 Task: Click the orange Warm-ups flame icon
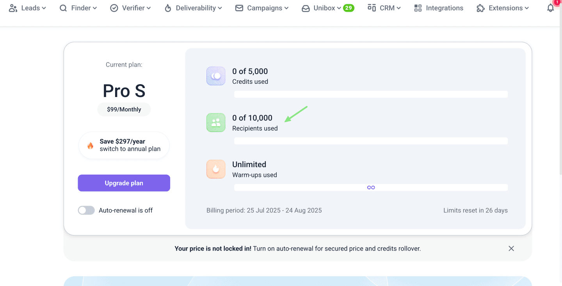216,169
